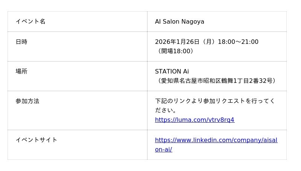Click the word Salon in the event name

point(171,22)
